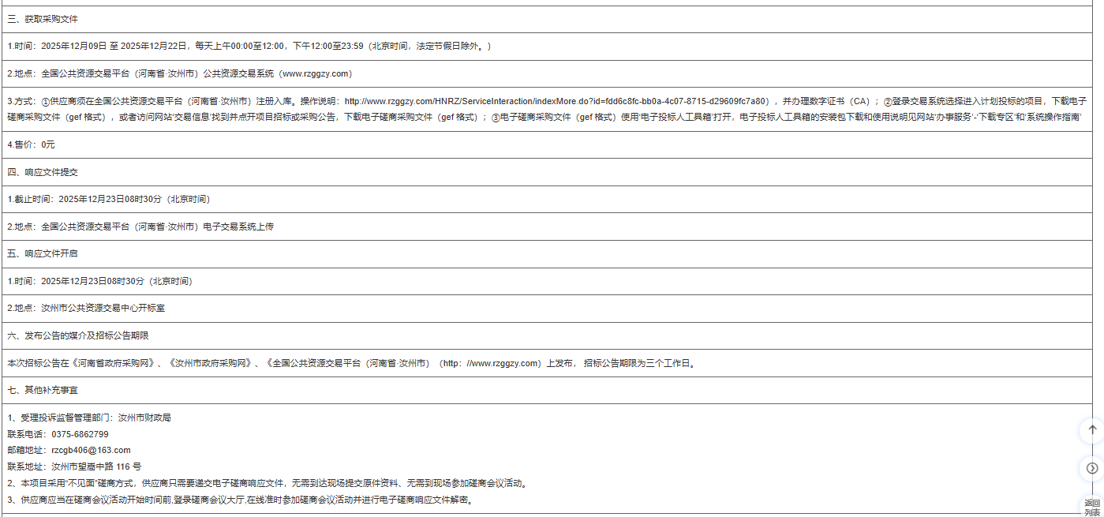Click the 七、其他补充事宜 section heading
The height and width of the screenshot is (517, 1104).
tap(43, 390)
